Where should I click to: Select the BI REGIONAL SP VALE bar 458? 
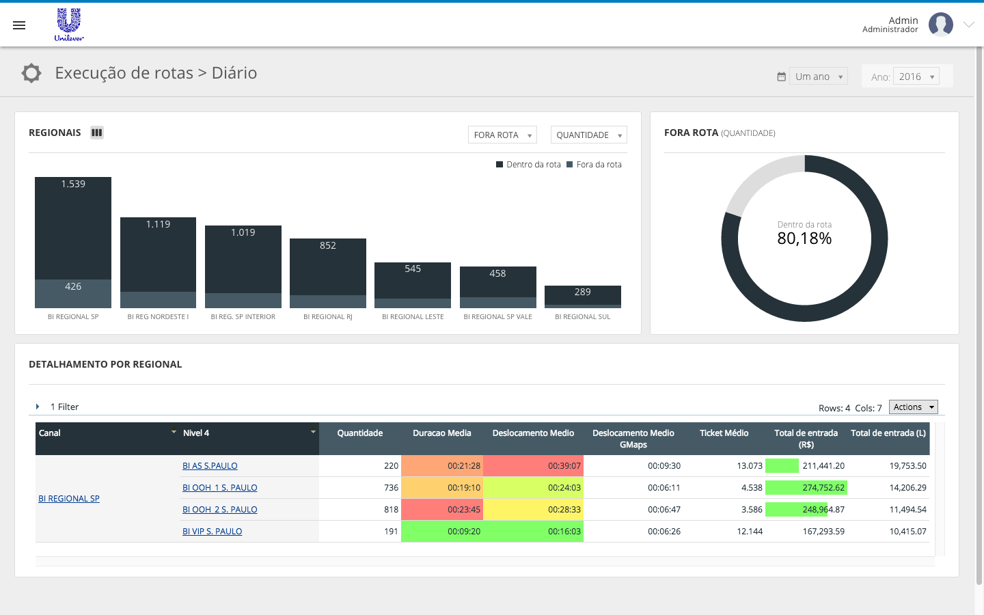click(498, 282)
